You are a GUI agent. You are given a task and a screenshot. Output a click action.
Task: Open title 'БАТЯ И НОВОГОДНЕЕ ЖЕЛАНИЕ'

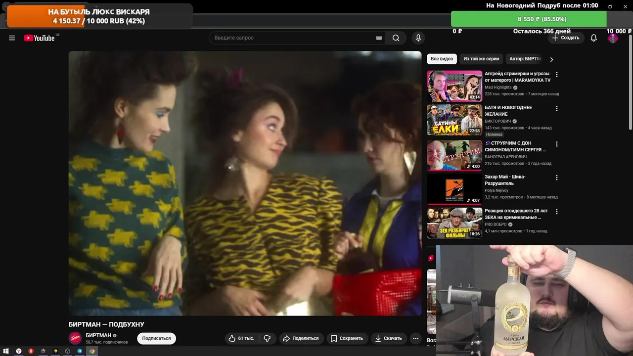tap(508, 111)
